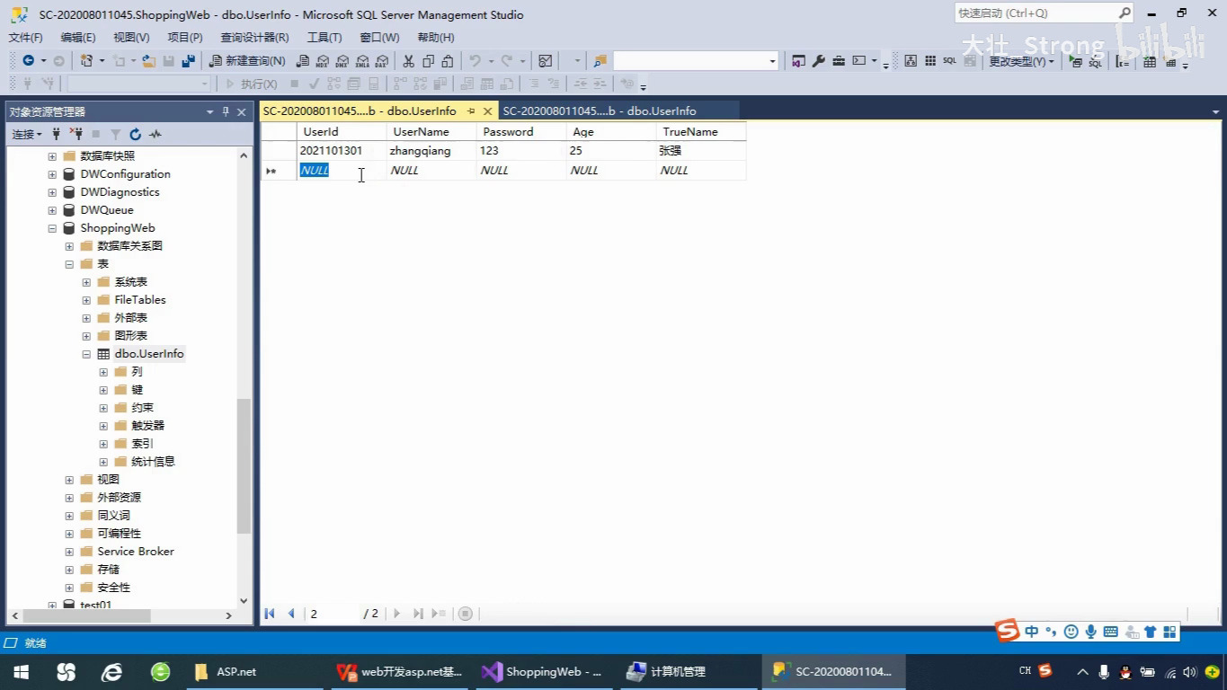This screenshot has height=690, width=1227.
Task: Click the Copy icon in toolbar
Action: (x=428, y=61)
